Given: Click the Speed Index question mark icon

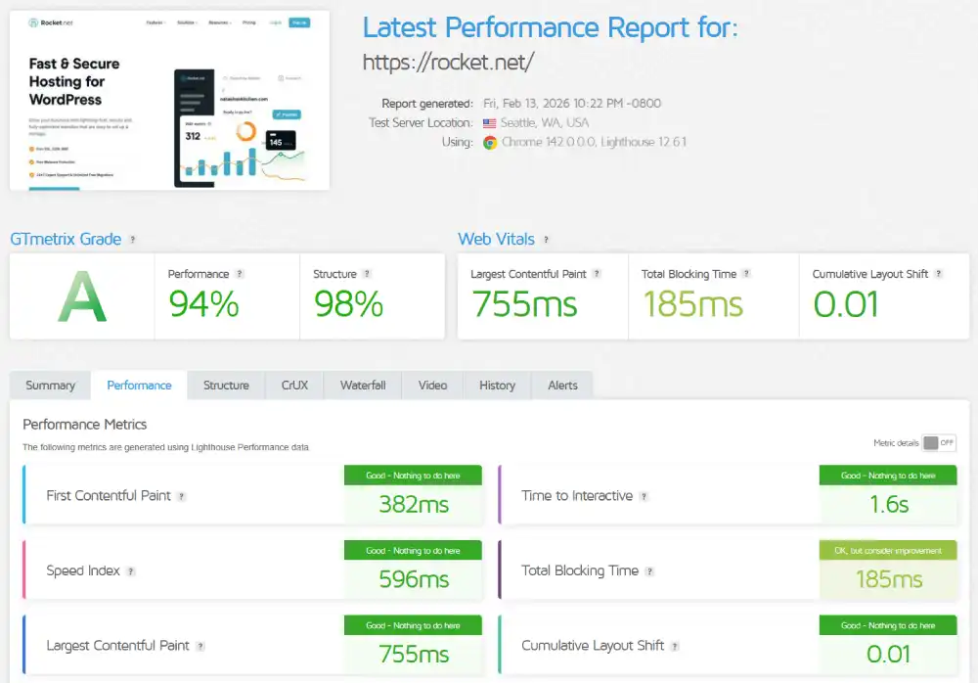Looking at the screenshot, I should pyautogui.click(x=132, y=570).
